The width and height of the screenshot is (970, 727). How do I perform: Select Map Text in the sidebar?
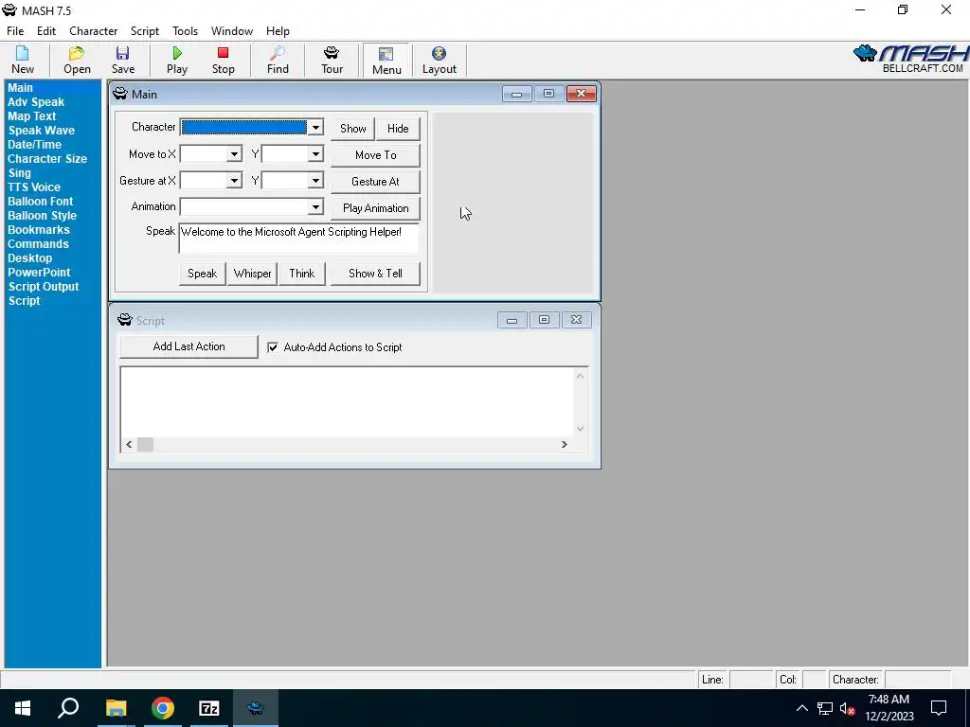(32, 116)
